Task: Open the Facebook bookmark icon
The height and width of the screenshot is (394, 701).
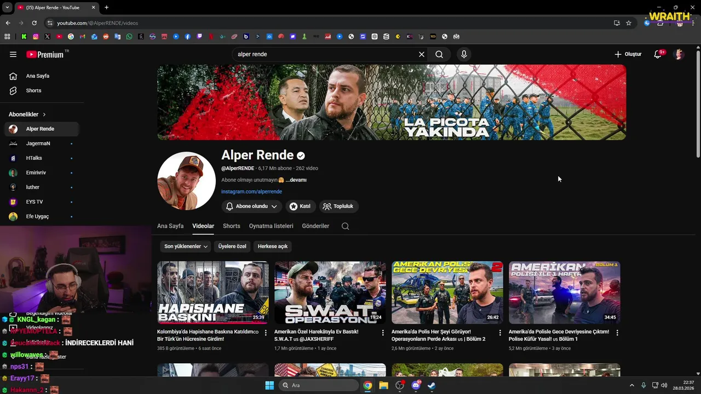Action: click(x=188, y=37)
